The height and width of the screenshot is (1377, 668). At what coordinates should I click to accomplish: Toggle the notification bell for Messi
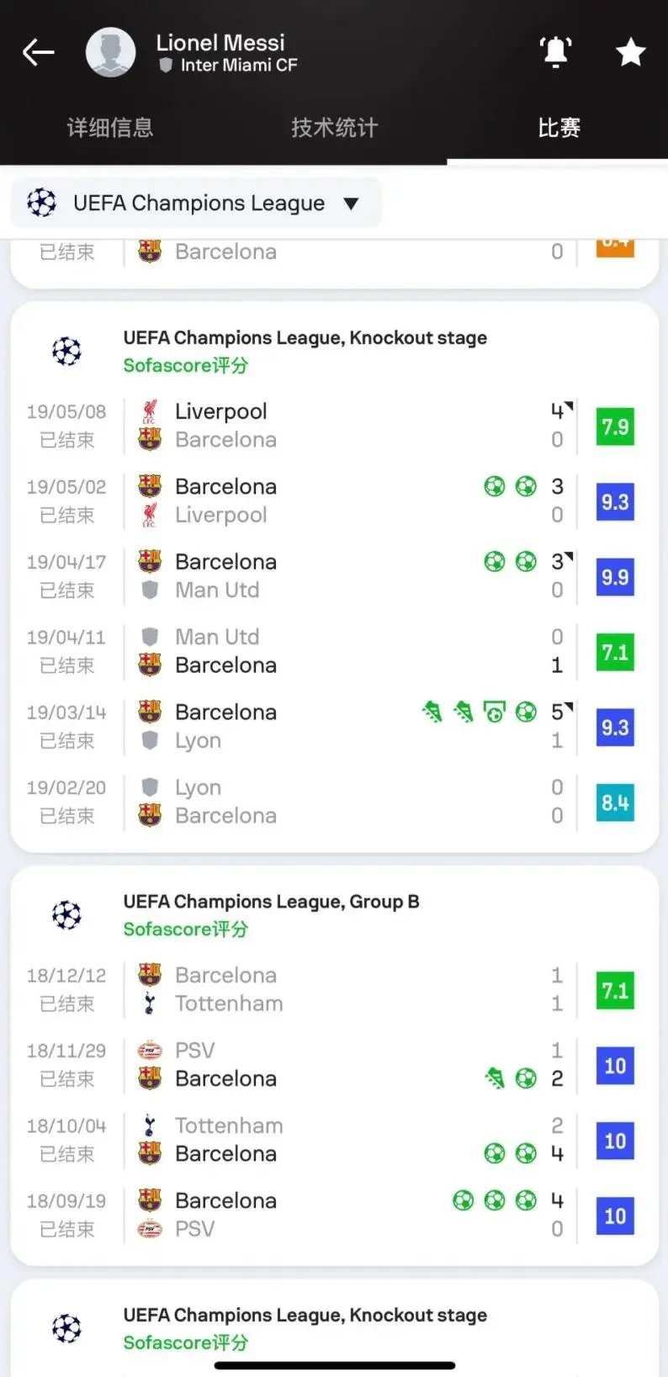(x=555, y=52)
